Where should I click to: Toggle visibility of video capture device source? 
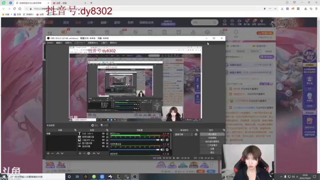click(x=103, y=137)
